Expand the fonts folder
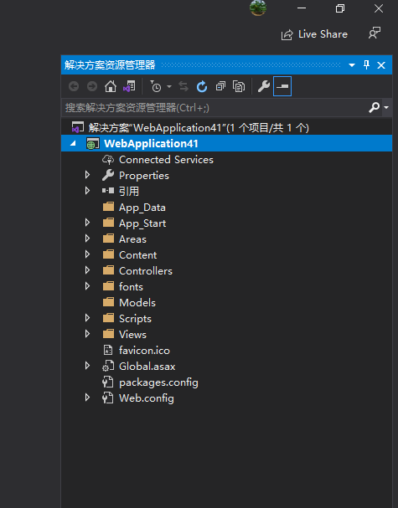 [x=87, y=286]
